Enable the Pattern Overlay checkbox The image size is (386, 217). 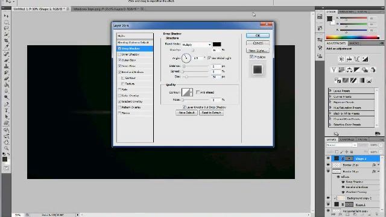[119, 107]
